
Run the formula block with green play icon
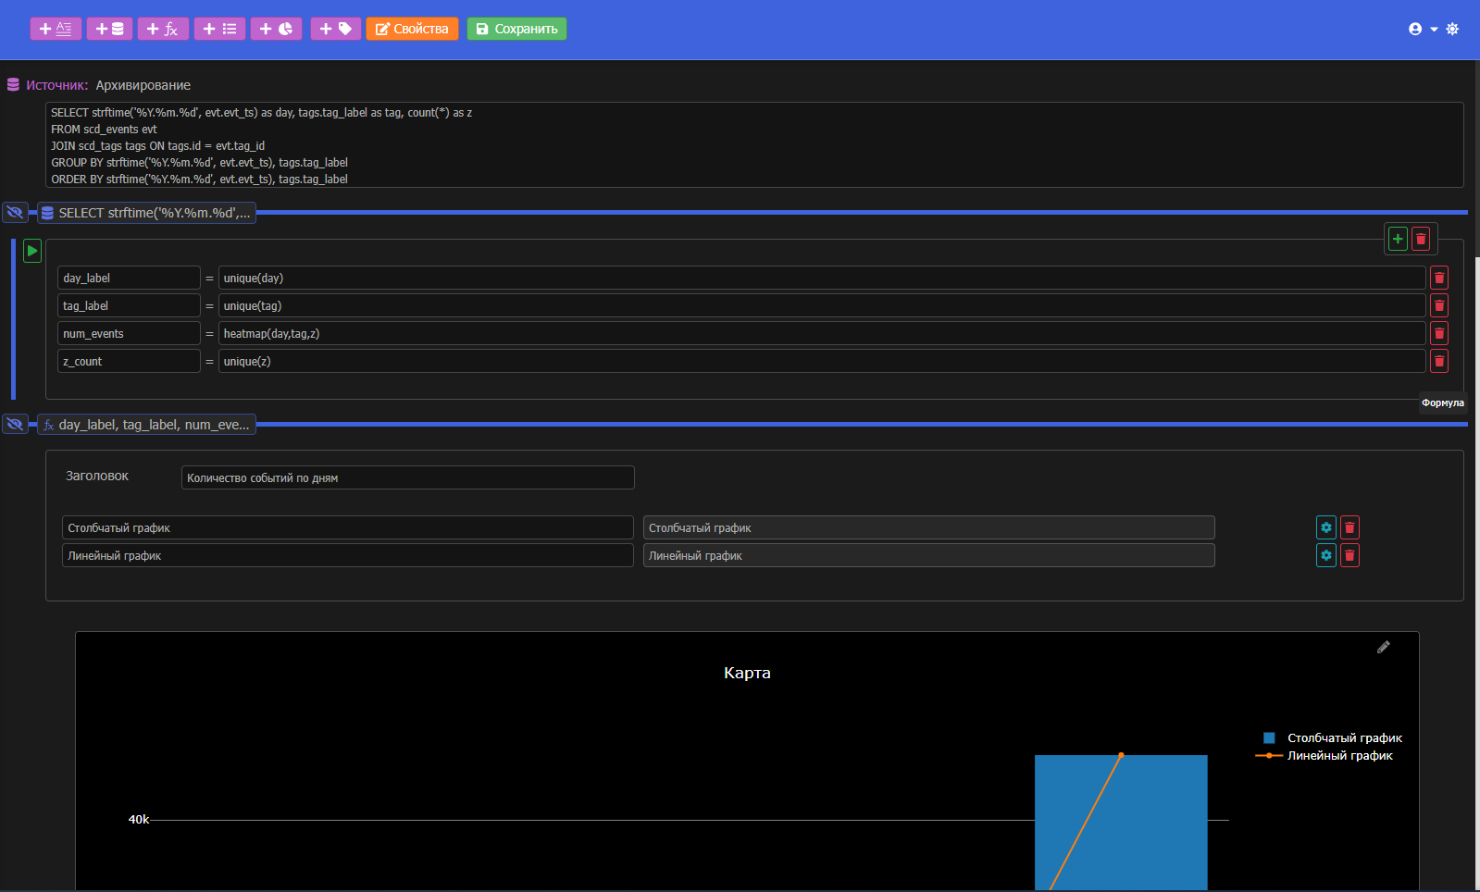(x=32, y=251)
